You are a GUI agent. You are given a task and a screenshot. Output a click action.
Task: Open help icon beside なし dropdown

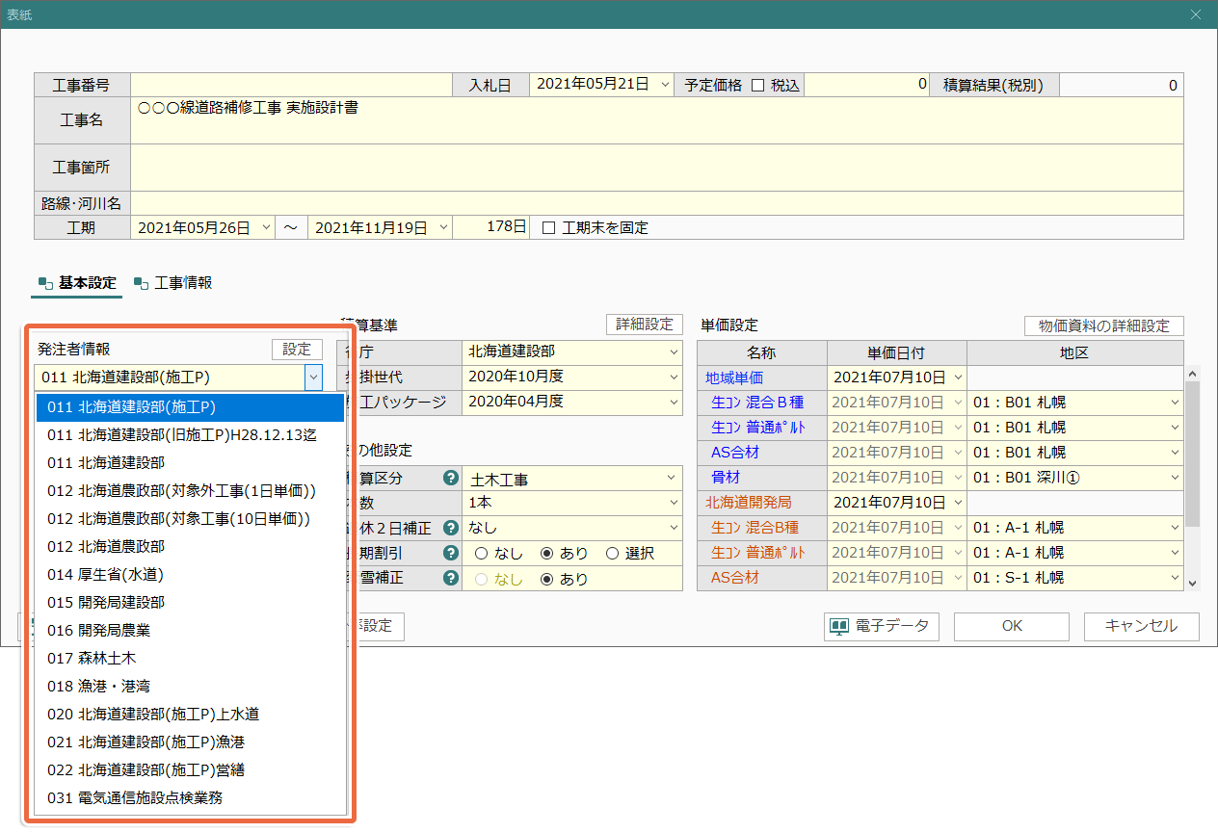pyautogui.click(x=449, y=528)
